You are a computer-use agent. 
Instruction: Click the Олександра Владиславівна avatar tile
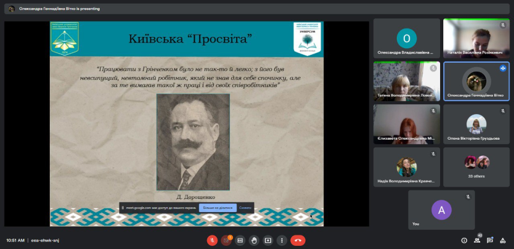pyautogui.click(x=406, y=38)
